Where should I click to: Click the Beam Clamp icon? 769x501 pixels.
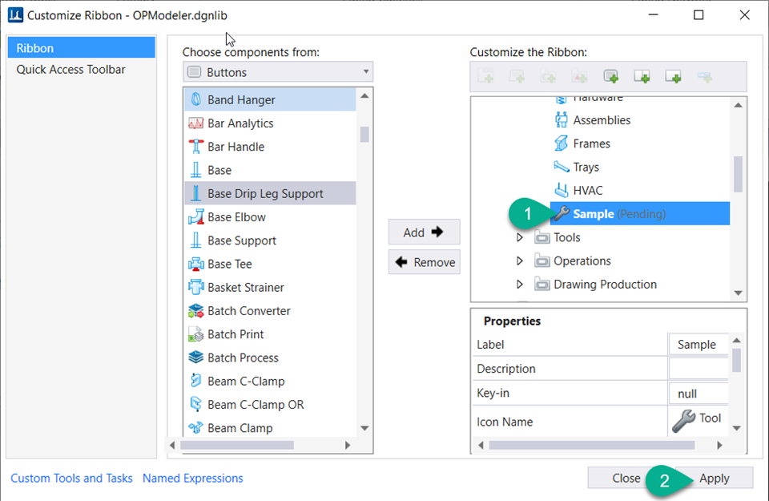coord(195,428)
